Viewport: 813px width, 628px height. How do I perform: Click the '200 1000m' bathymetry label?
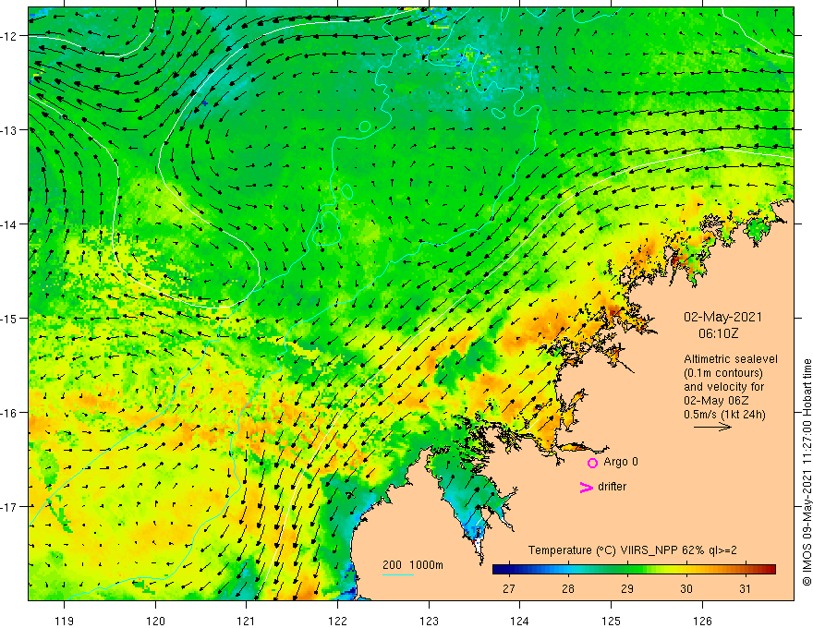(413, 565)
